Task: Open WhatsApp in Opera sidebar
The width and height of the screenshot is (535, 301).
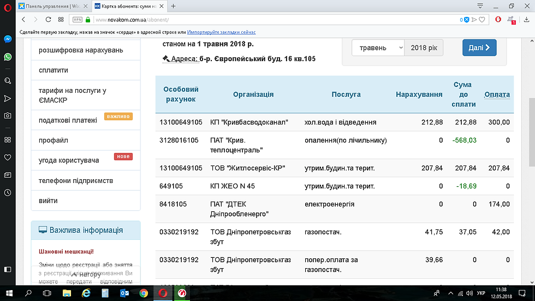Action: pos(8,57)
